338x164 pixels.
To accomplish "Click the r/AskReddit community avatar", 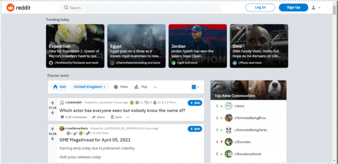I will 62,102.
